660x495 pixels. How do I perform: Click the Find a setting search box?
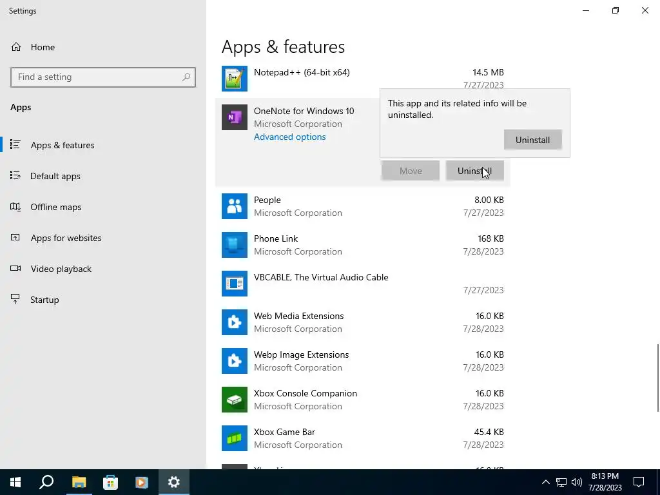click(x=102, y=77)
